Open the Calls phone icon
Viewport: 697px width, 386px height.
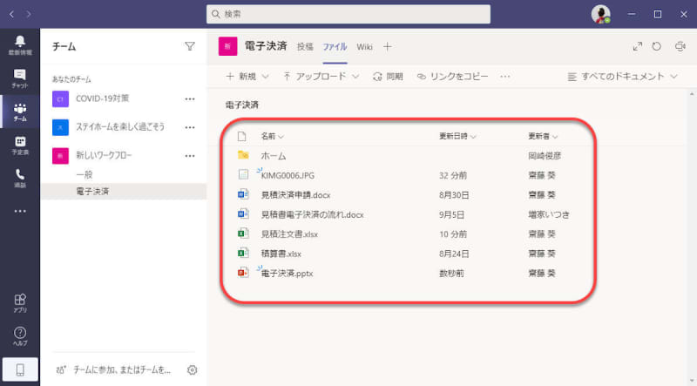pos(20,179)
